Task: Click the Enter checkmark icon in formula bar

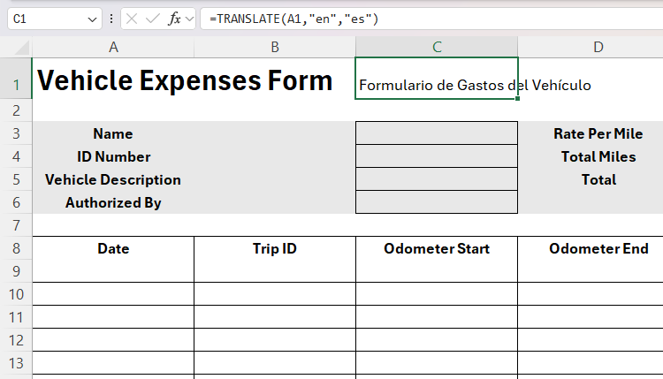Action: [x=152, y=18]
